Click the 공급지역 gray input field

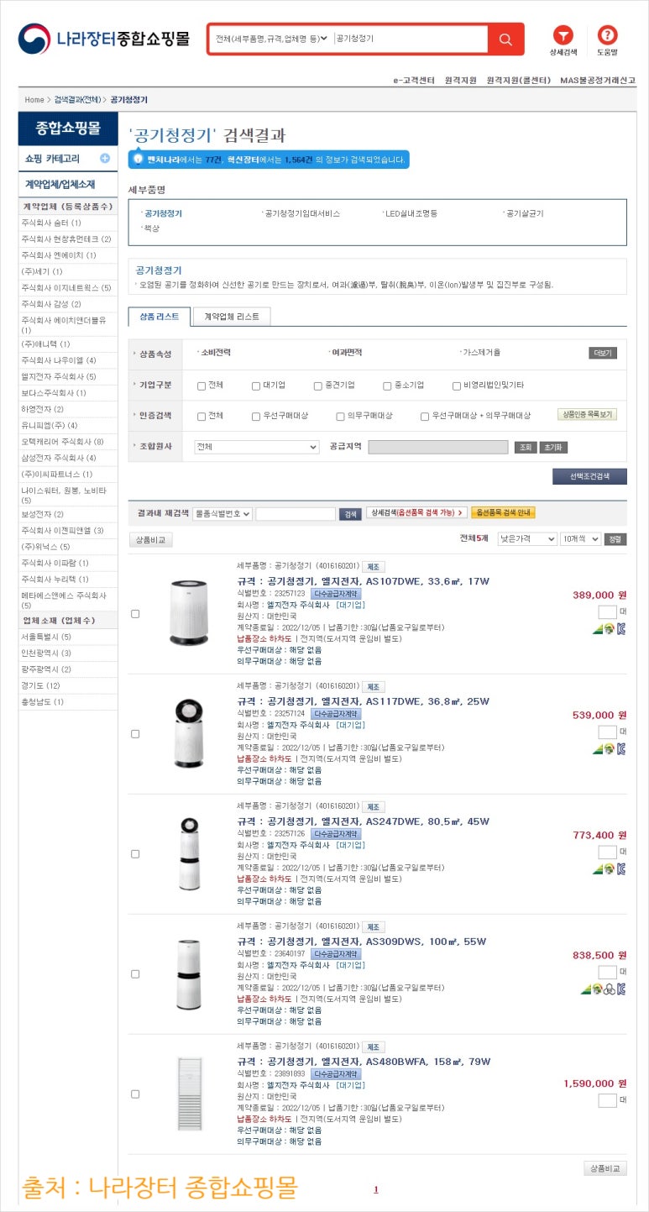[x=438, y=447]
